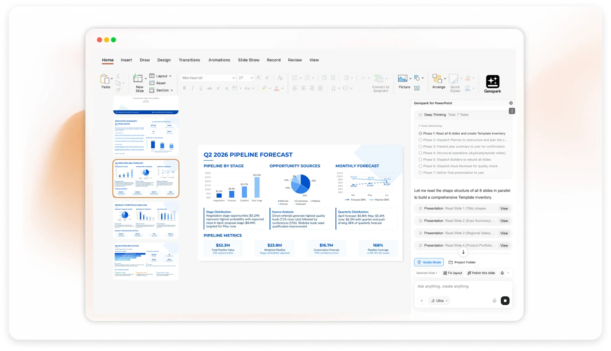
Task: Click the Format Painter brush icon
Action: pos(118,90)
